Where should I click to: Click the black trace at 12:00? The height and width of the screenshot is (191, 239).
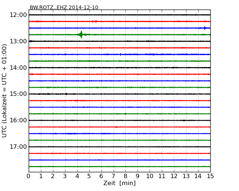[x=119, y=15]
